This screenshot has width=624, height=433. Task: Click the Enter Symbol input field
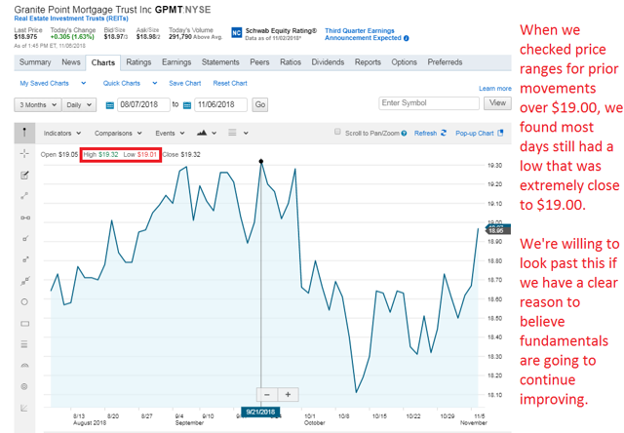click(x=429, y=103)
